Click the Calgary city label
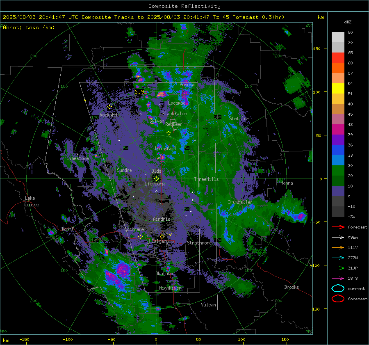 (x=160, y=241)
